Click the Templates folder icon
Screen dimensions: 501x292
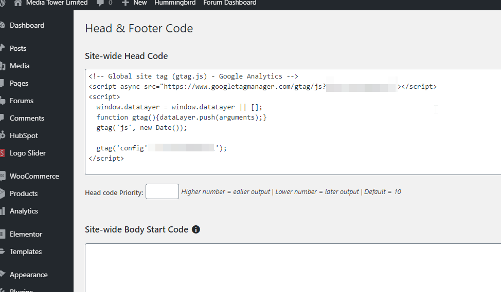click(2, 251)
